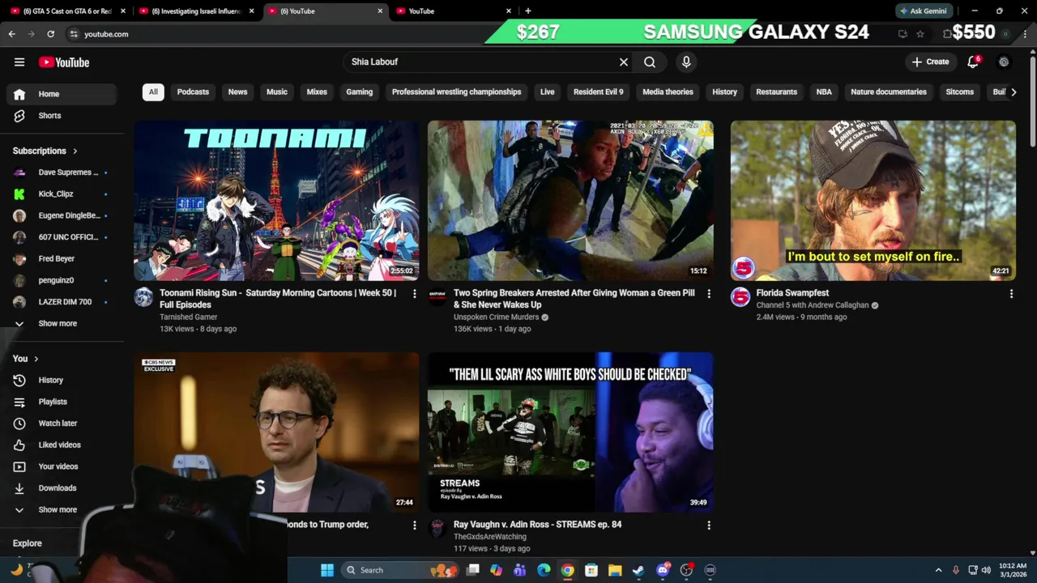
Task: Open History in the sidebar
Action: [62, 380]
